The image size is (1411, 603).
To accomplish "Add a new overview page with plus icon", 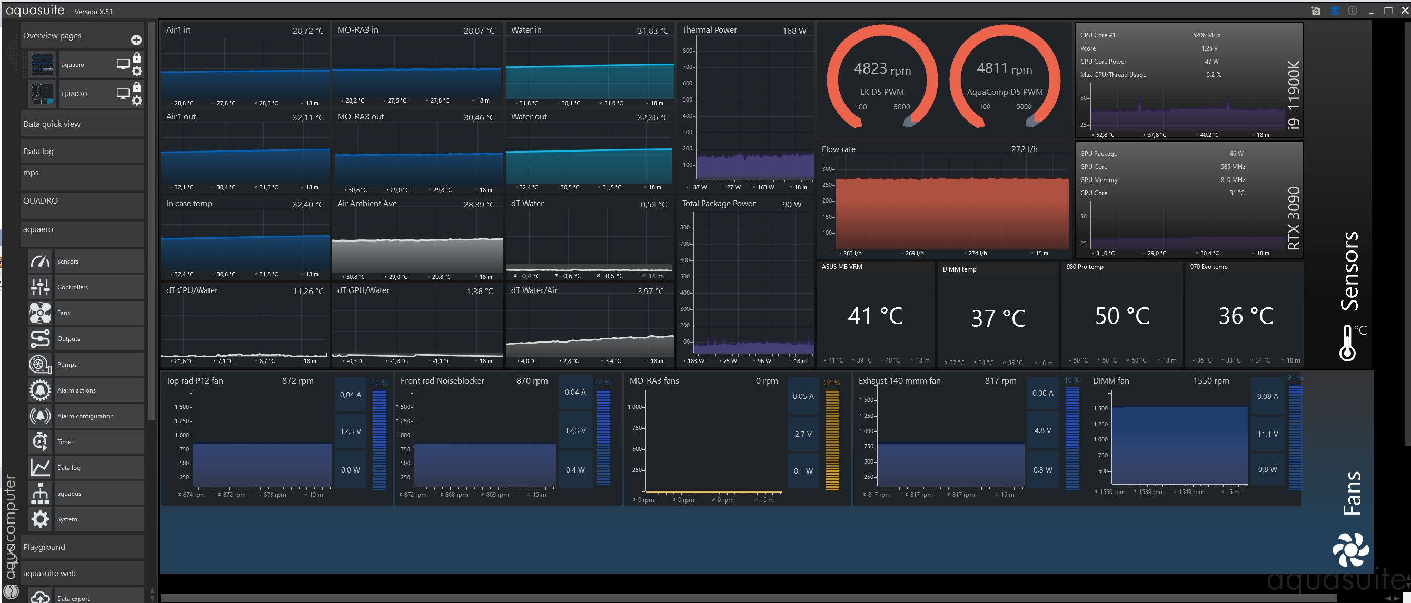I will [x=136, y=40].
